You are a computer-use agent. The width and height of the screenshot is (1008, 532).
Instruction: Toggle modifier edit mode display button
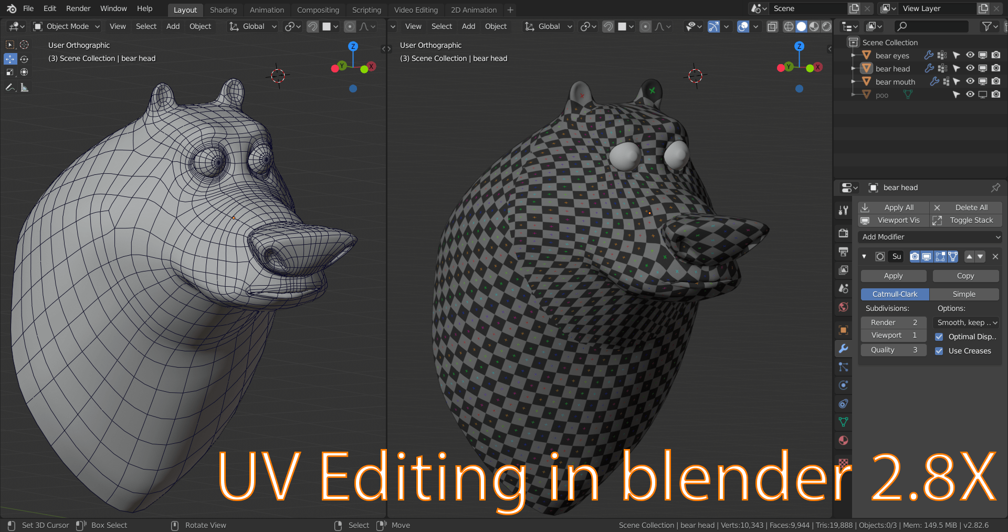940,256
